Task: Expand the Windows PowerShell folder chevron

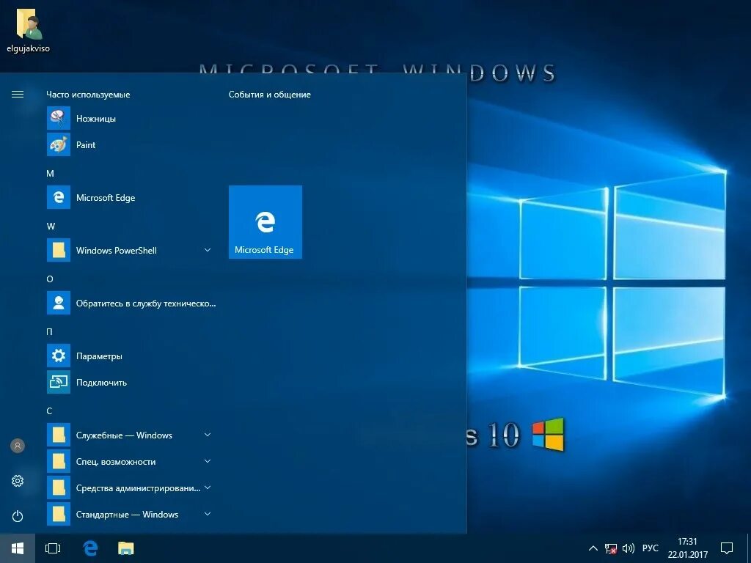Action: 208,250
